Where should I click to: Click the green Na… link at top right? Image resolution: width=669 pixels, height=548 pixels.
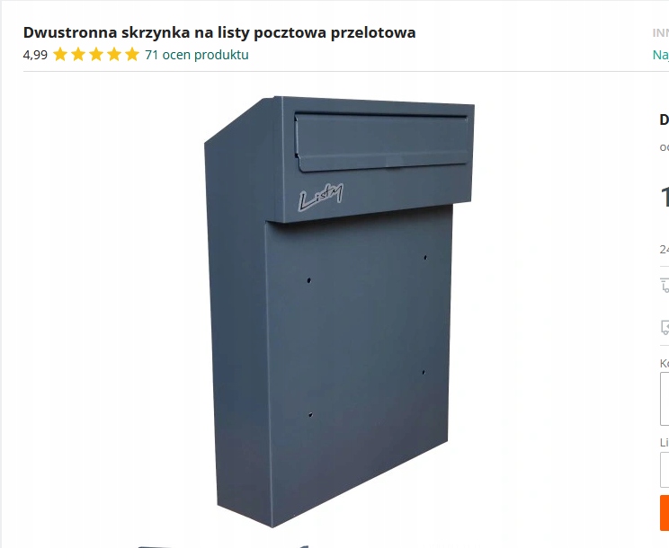pyautogui.click(x=661, y=55)
